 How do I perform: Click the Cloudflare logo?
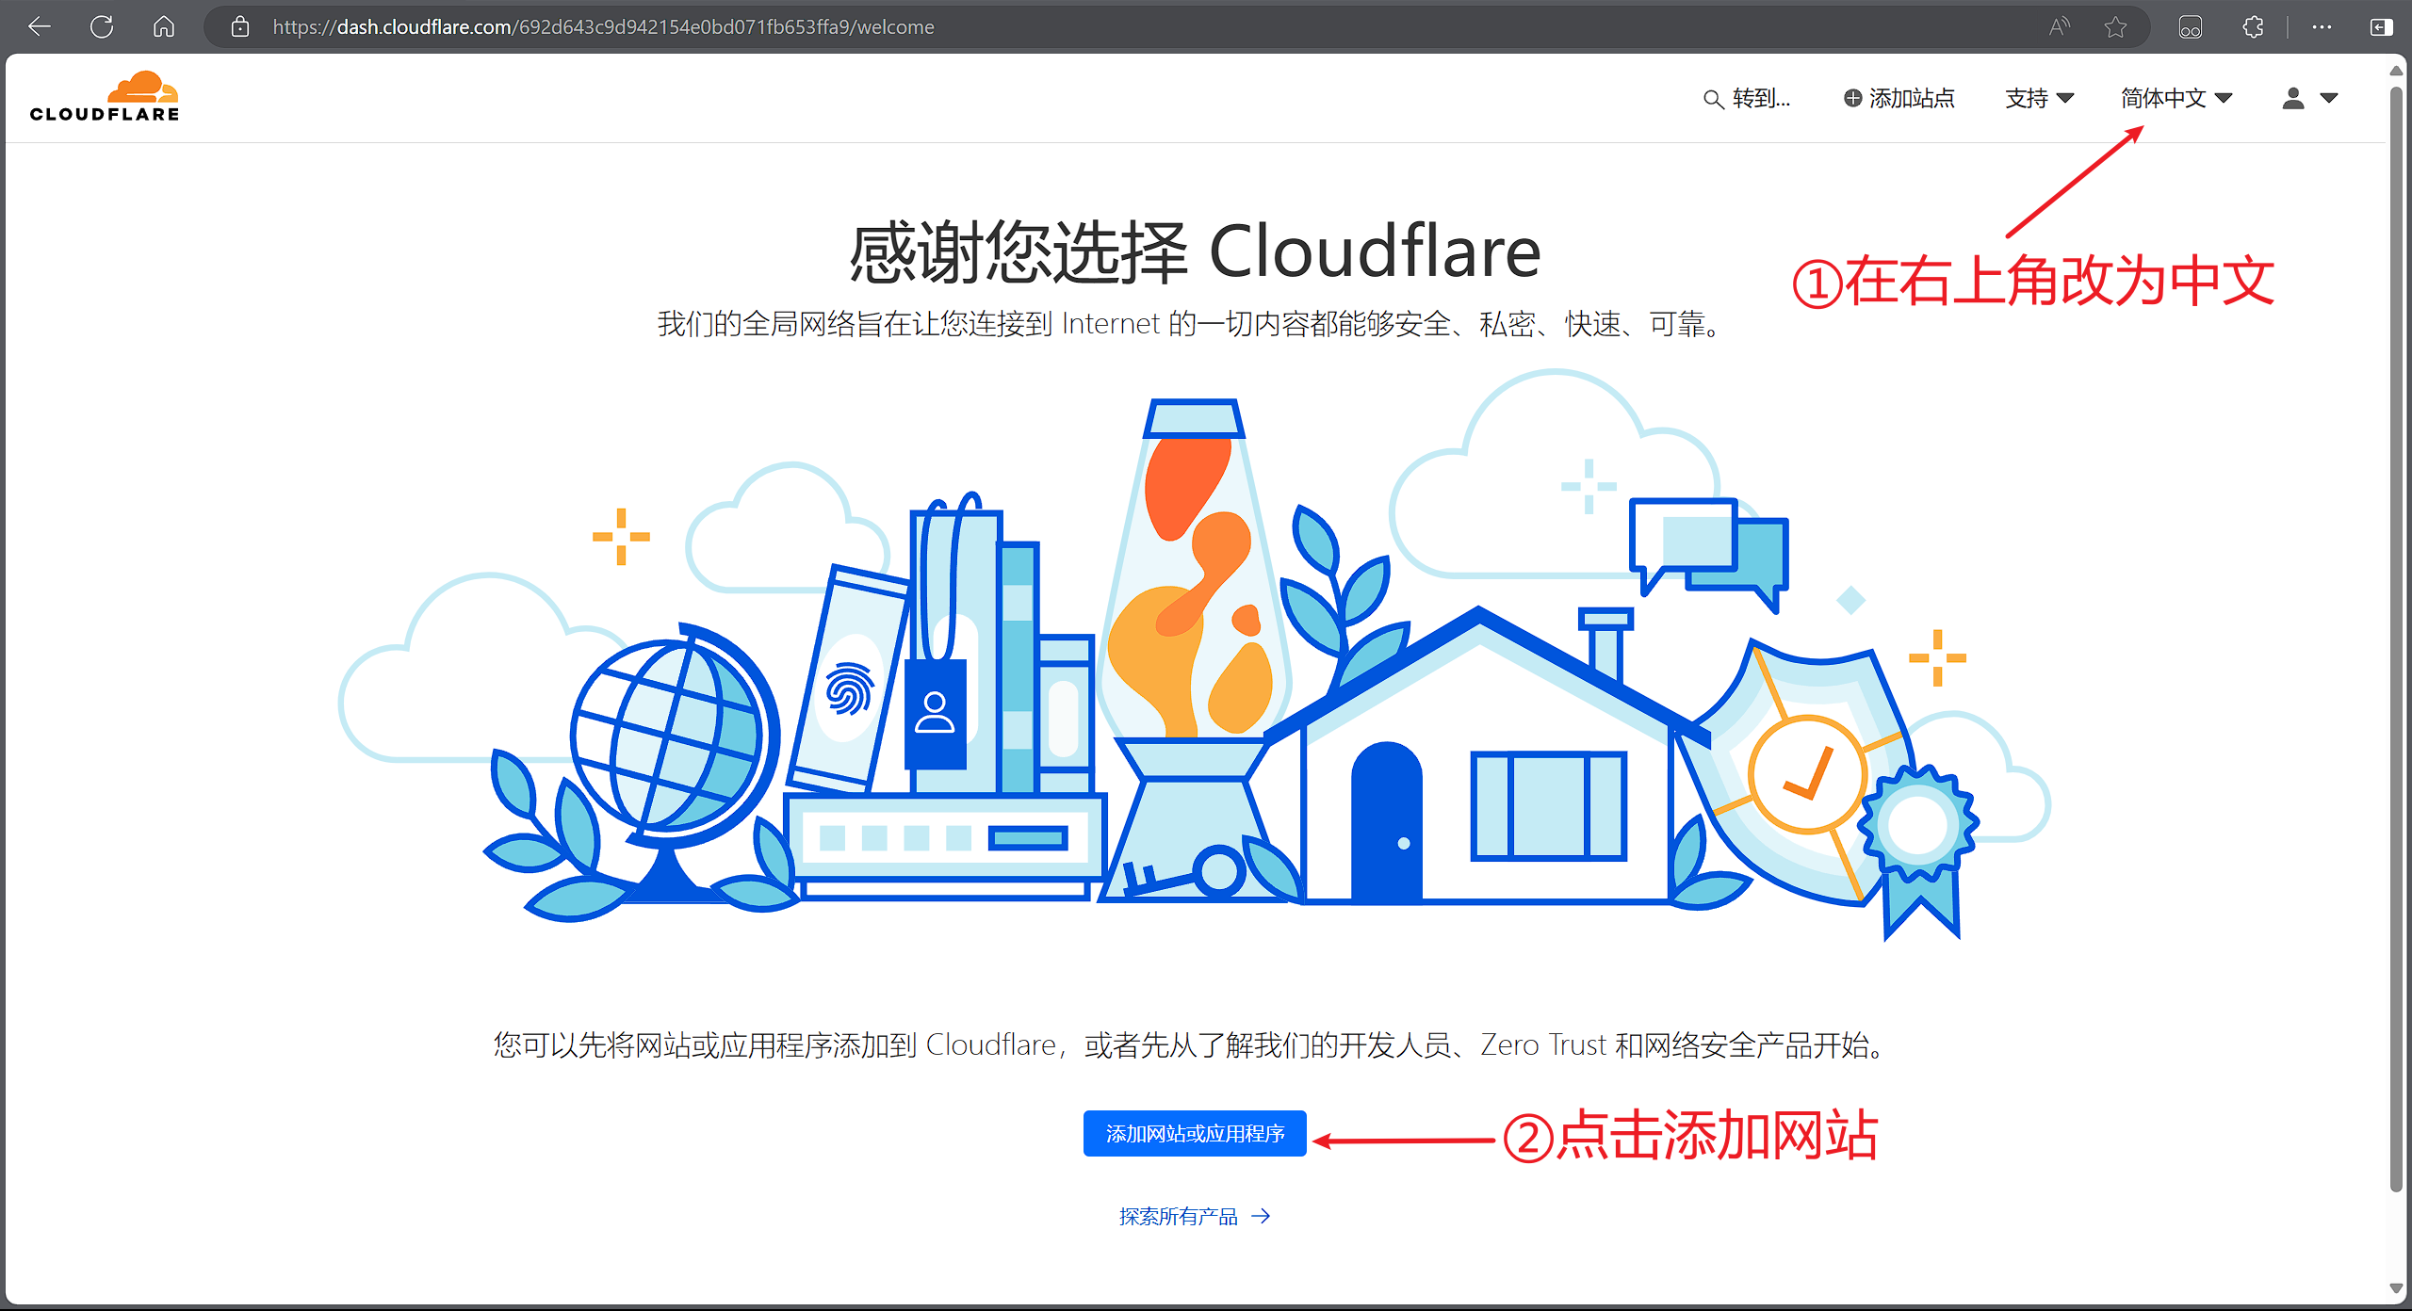[x=104, y=96]
